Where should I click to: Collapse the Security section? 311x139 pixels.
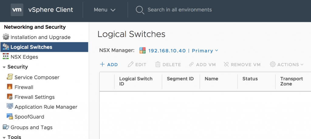[x=4, y=67]
